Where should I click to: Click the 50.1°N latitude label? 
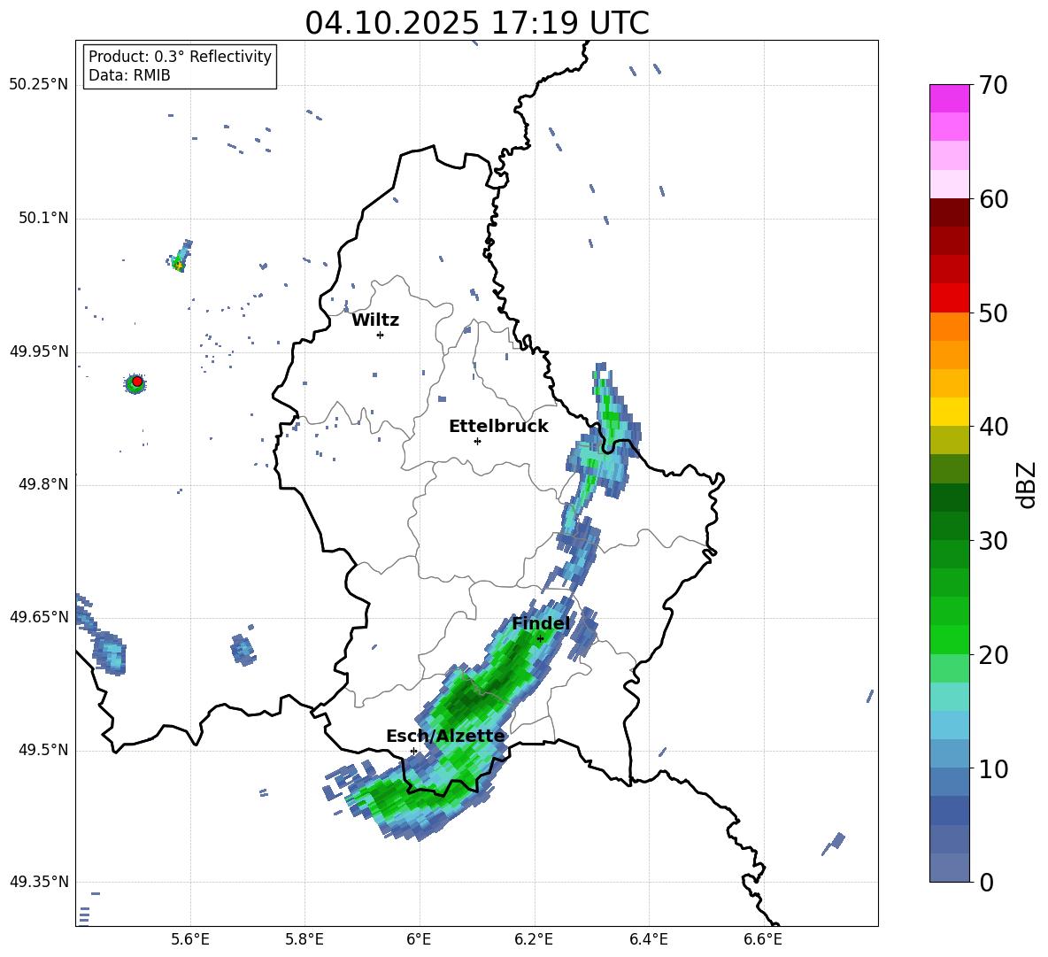click(x=42, y=218)
